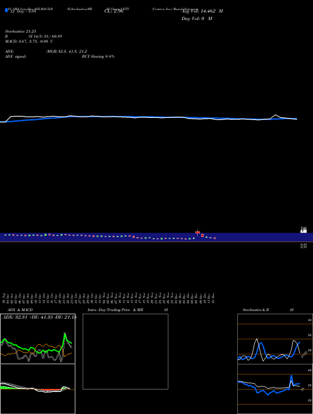Select the "Avg Vol: 14.462 M" text

202,11
